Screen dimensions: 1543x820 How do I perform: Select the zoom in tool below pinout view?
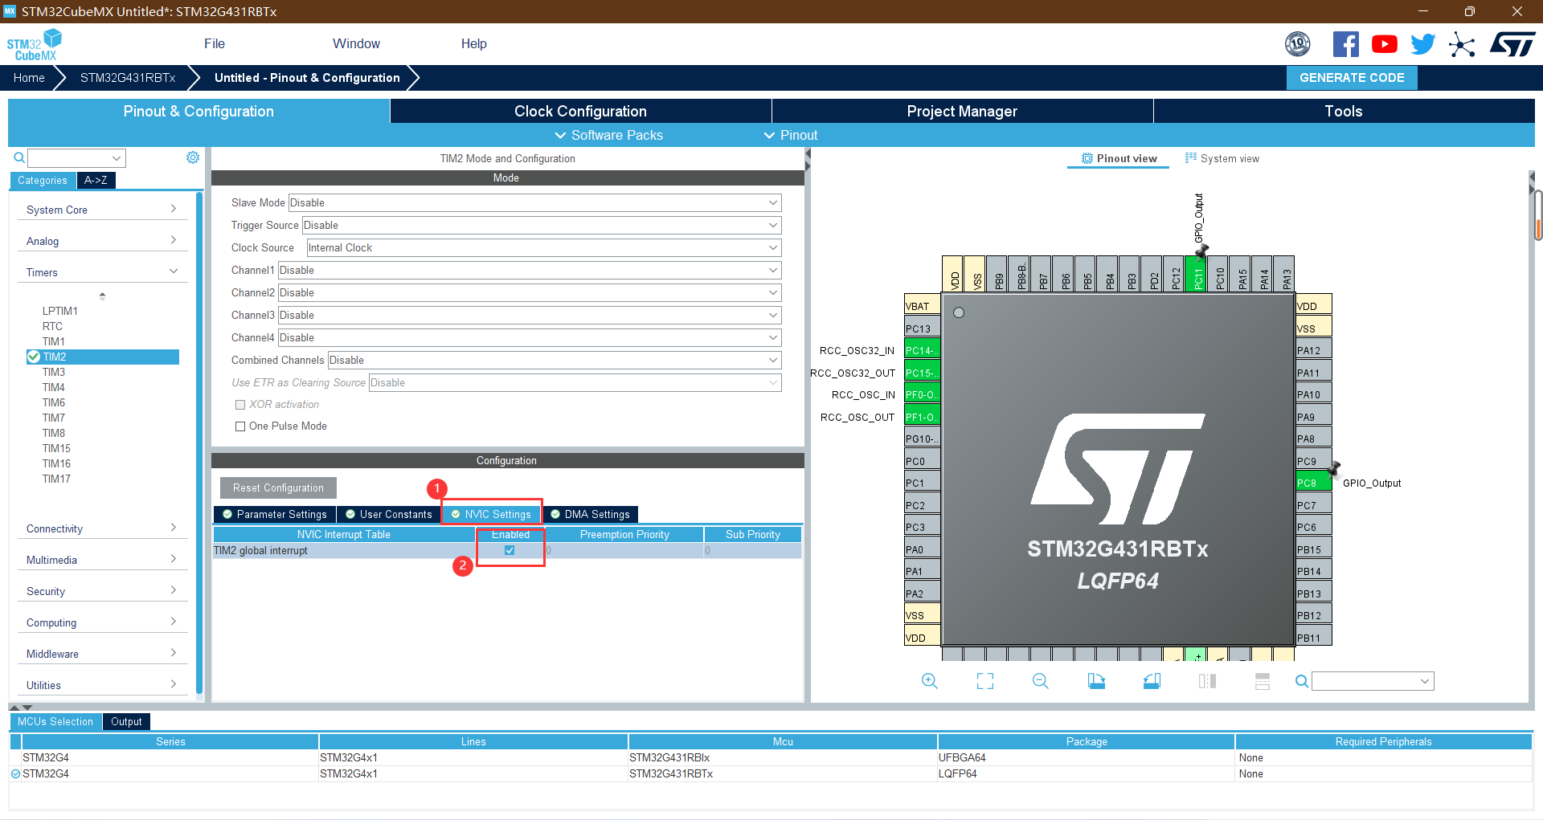[930, 680]
